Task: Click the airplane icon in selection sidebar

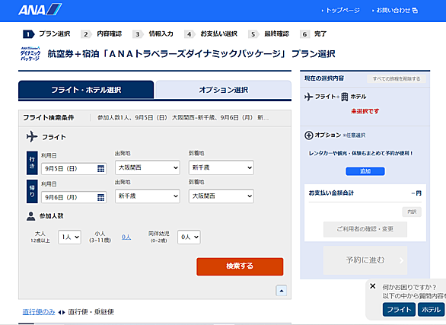Action: 308,97
